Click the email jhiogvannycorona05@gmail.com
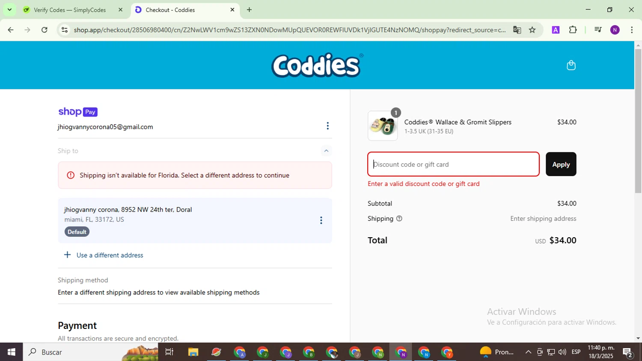 pos(105,127)
